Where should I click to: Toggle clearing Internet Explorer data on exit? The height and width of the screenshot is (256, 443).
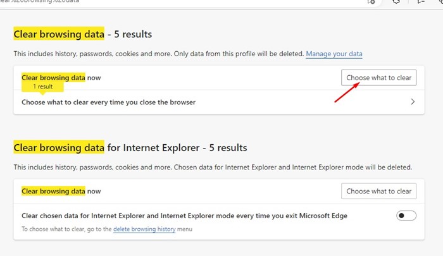(x=406, y=216)
